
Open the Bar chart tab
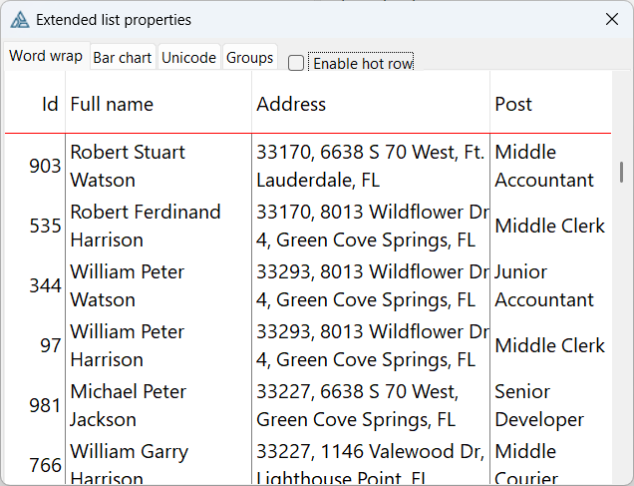pyautogui.click(x=123, y=58)
